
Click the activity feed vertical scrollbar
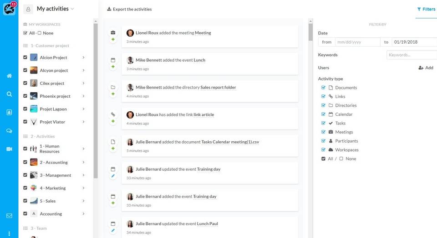click(x=310, y=32)
